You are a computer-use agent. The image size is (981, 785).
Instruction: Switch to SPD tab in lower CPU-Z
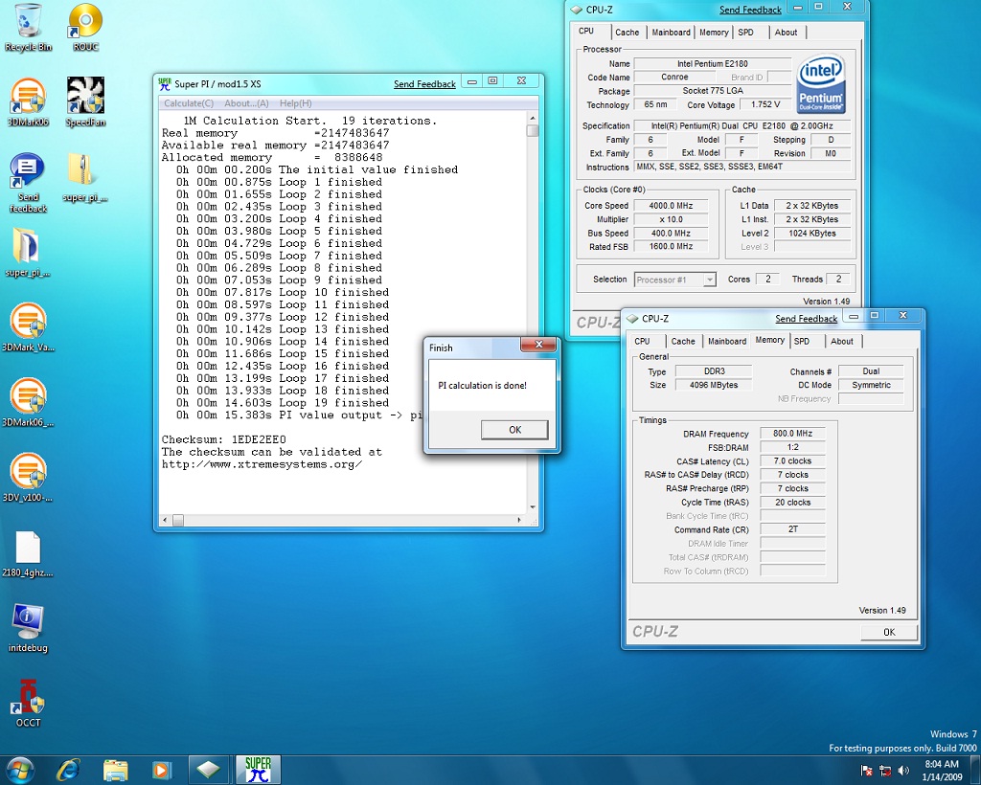[x=802, y=341]
